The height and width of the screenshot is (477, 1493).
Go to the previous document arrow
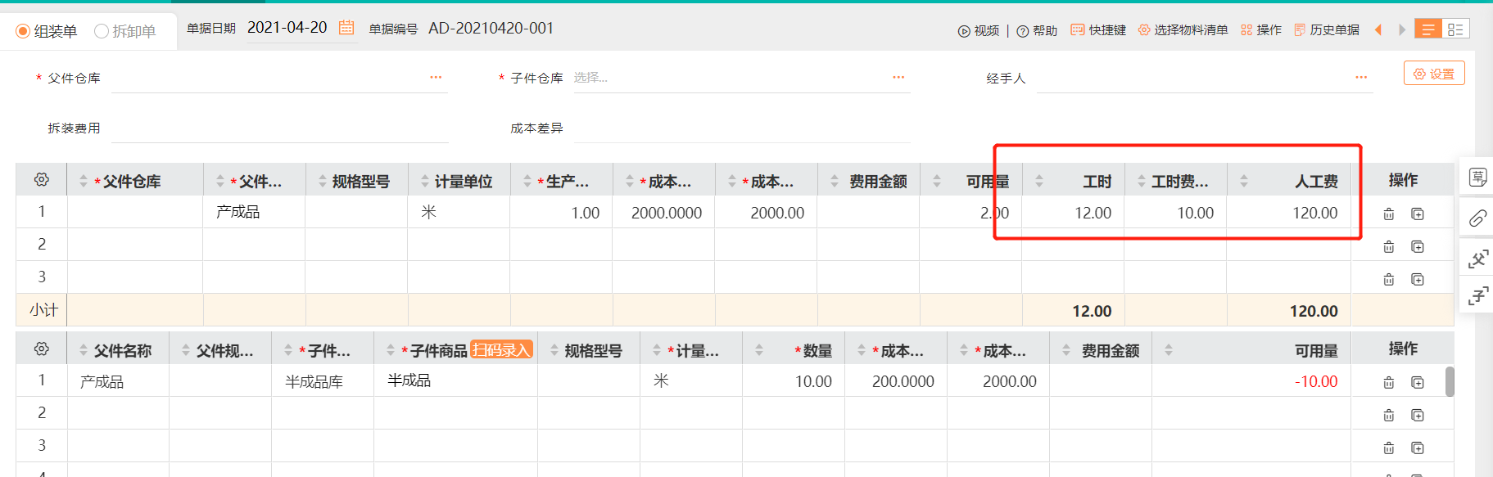pyautogui.click(x=1378, y=30)
